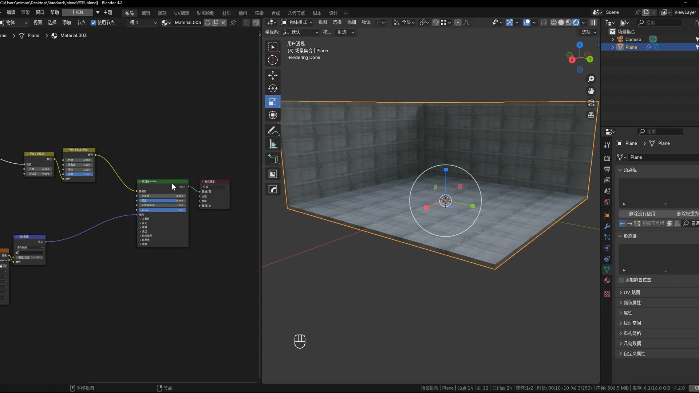The image size is (699, 393).
Task: Click Plane in the properties breadcrumb
Action: tap(631, 143)
